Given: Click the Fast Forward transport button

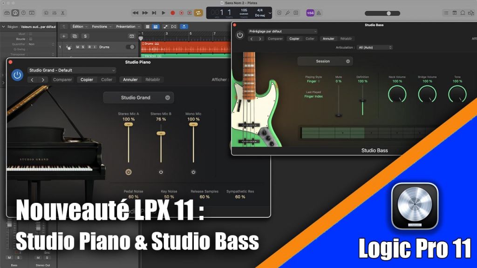Looking at the screenshot, I should [145, 13].
